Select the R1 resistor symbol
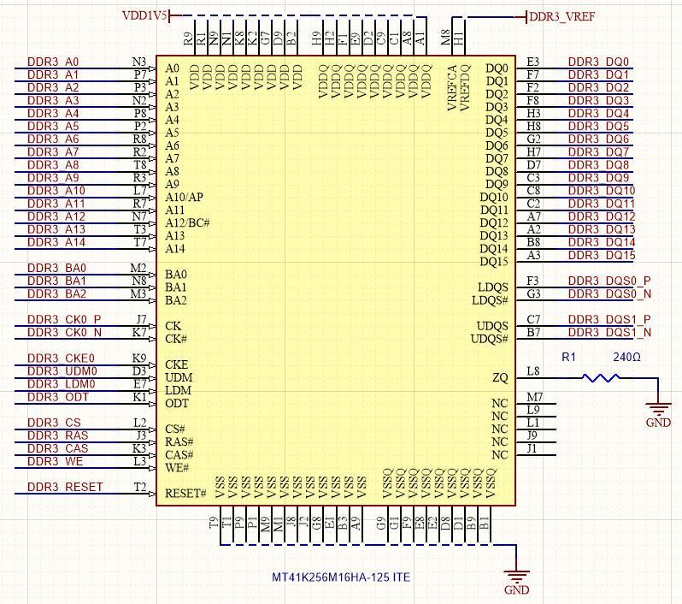The image size is (682, 604). (x=601, y=377)
